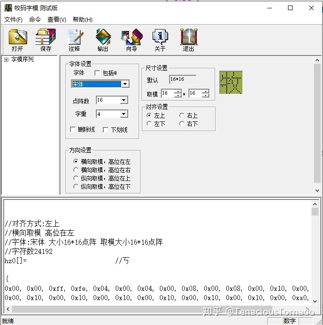
Task: Click the hz0[]= text in output
Action: point(16,261)
